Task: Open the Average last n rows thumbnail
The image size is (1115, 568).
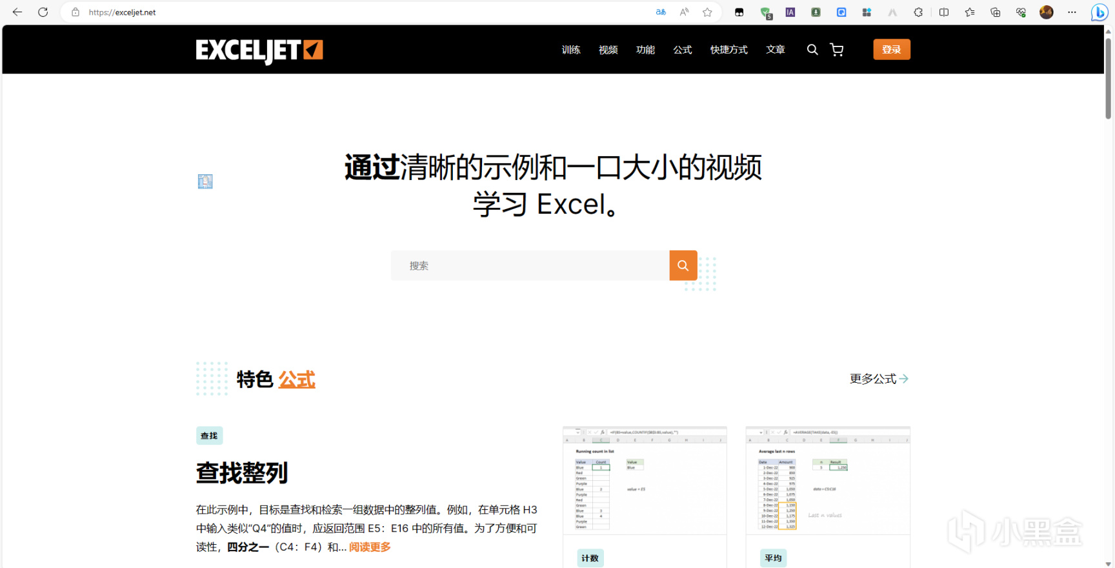Action: [828, 481]
